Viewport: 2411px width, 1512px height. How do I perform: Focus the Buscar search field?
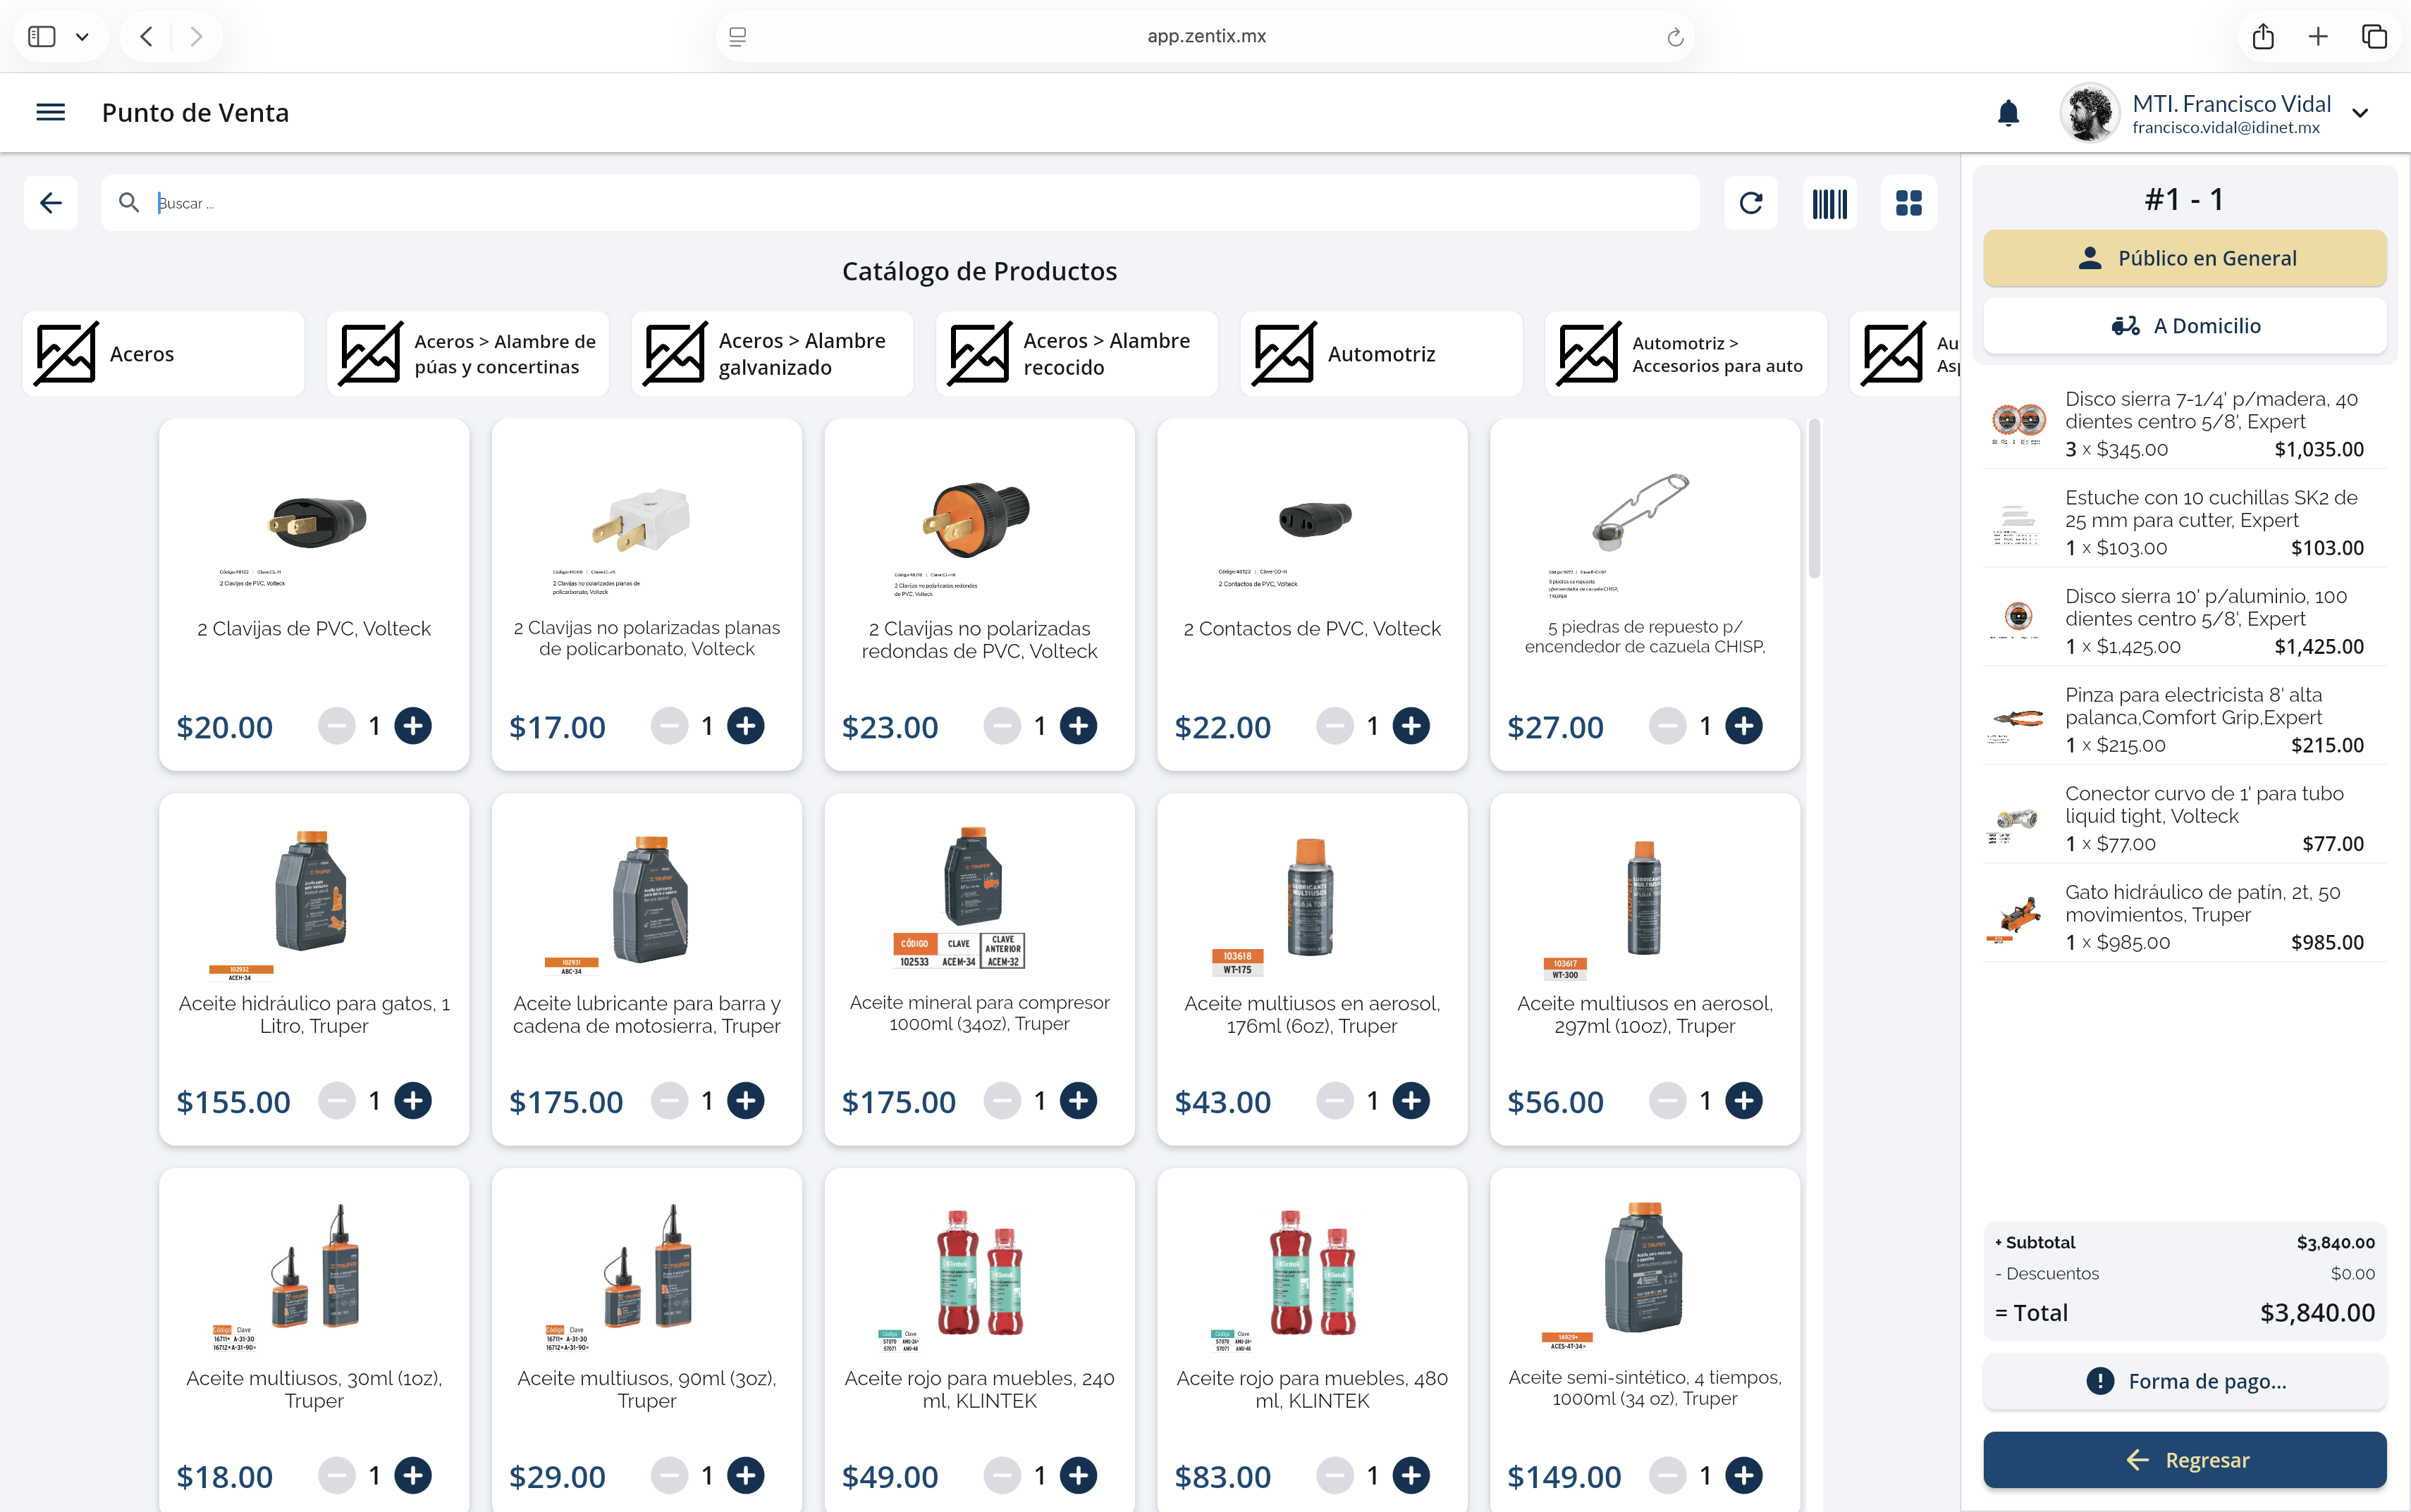(x=900, y=204)
